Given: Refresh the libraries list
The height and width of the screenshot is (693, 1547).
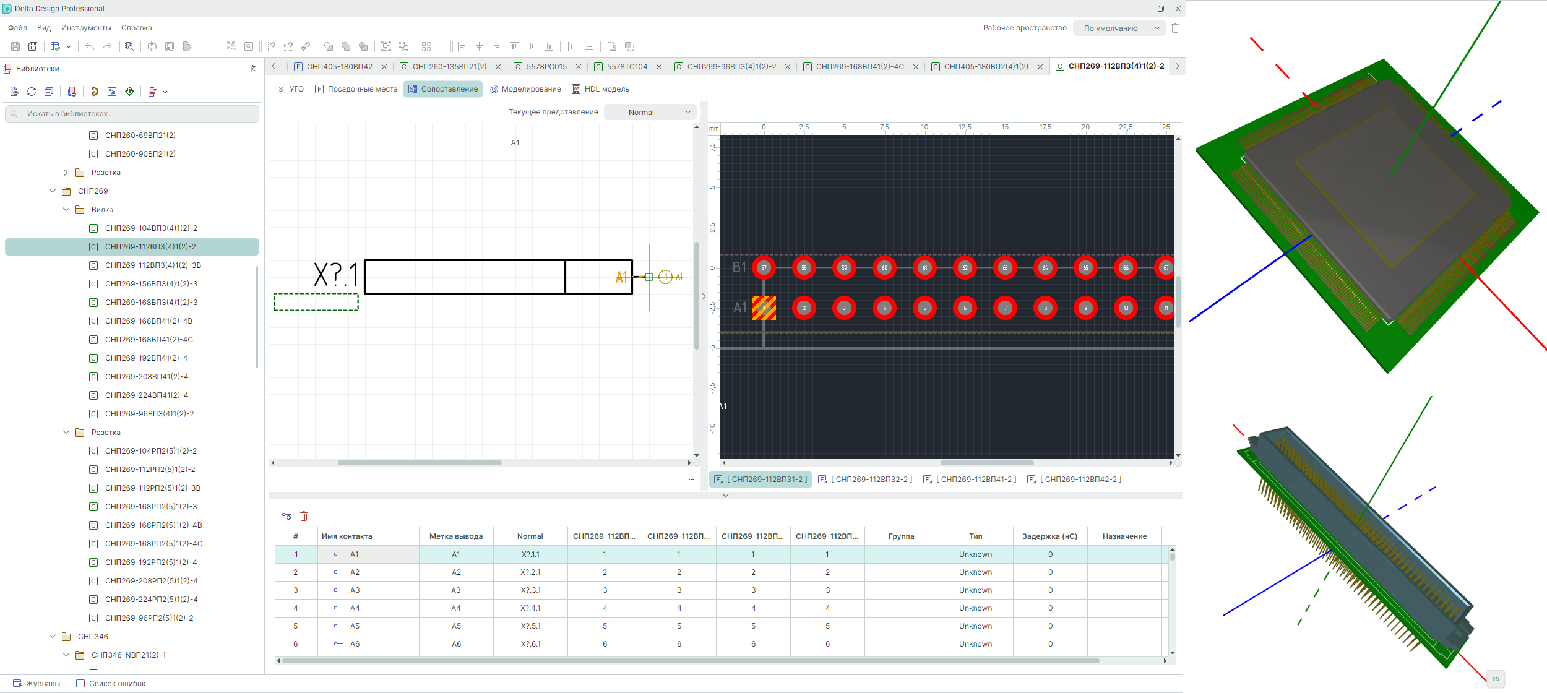Looking at the screenshot, I should (32, 92).
